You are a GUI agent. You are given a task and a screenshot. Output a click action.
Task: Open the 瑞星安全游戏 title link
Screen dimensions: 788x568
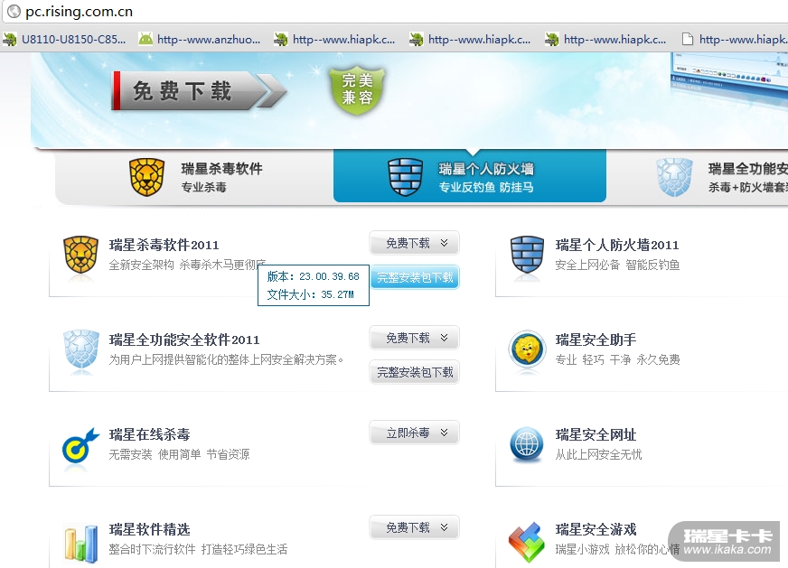(596, 530)
